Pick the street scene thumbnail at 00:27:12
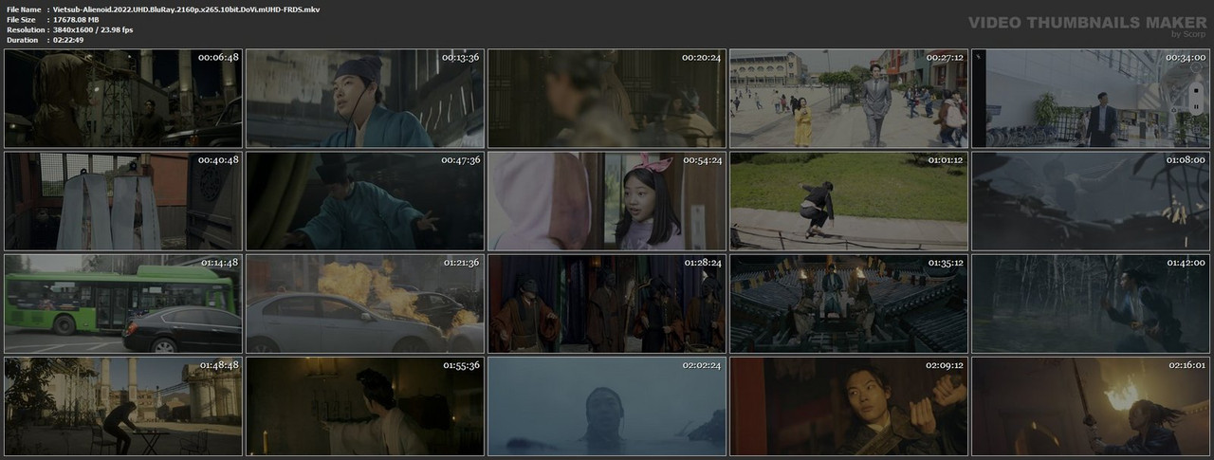The image size is (1214, 460). (x=849, y=99)
